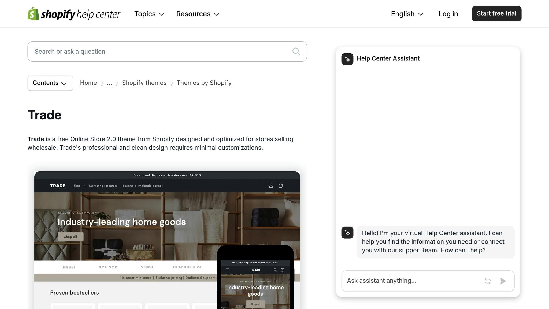This screenshot has width=549, height=309.
Task: Click the send message arrow icon
Action: tap(503, 281)
